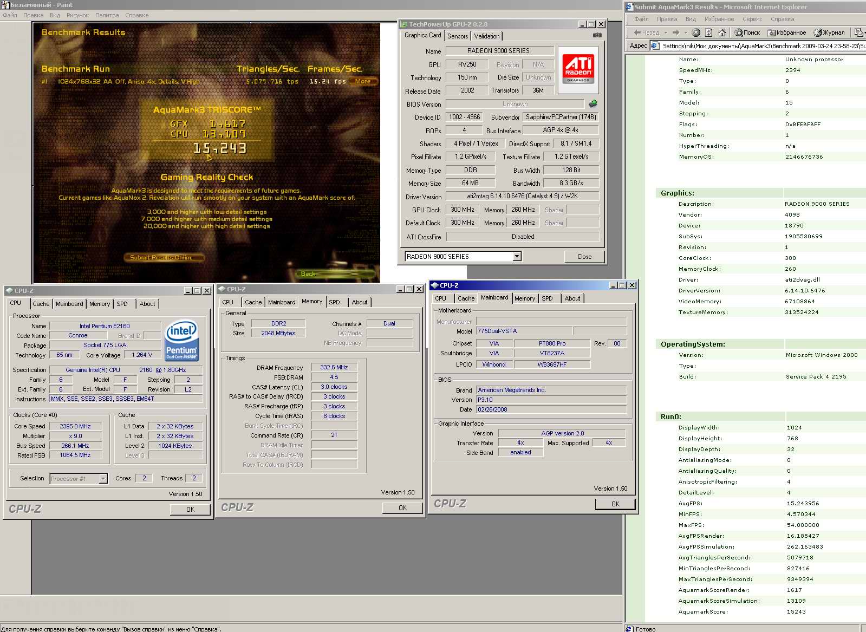Click the Core Speed value 2395.0 MHz
Image resolution: width=866 pixels, height=632 pixels.
[75, 426]
